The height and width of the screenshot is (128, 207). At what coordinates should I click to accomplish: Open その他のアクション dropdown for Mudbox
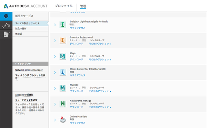(x=100, y=91)
